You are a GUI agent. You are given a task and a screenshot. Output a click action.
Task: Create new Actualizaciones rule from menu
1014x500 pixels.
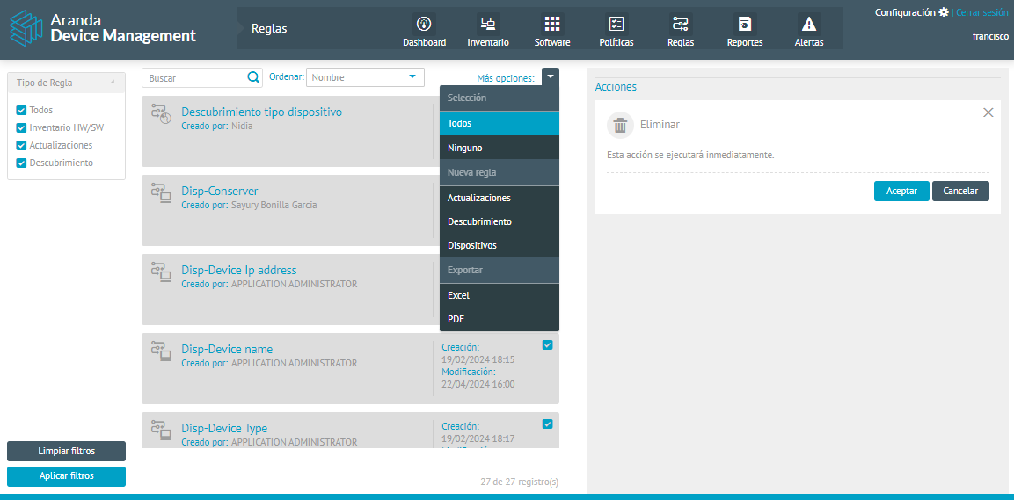click(500, 198)
